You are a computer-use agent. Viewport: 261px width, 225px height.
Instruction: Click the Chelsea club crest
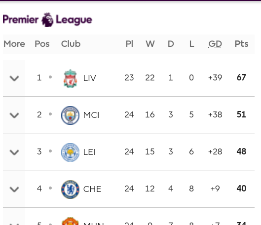pyautogui.click(x=70, y=189)
